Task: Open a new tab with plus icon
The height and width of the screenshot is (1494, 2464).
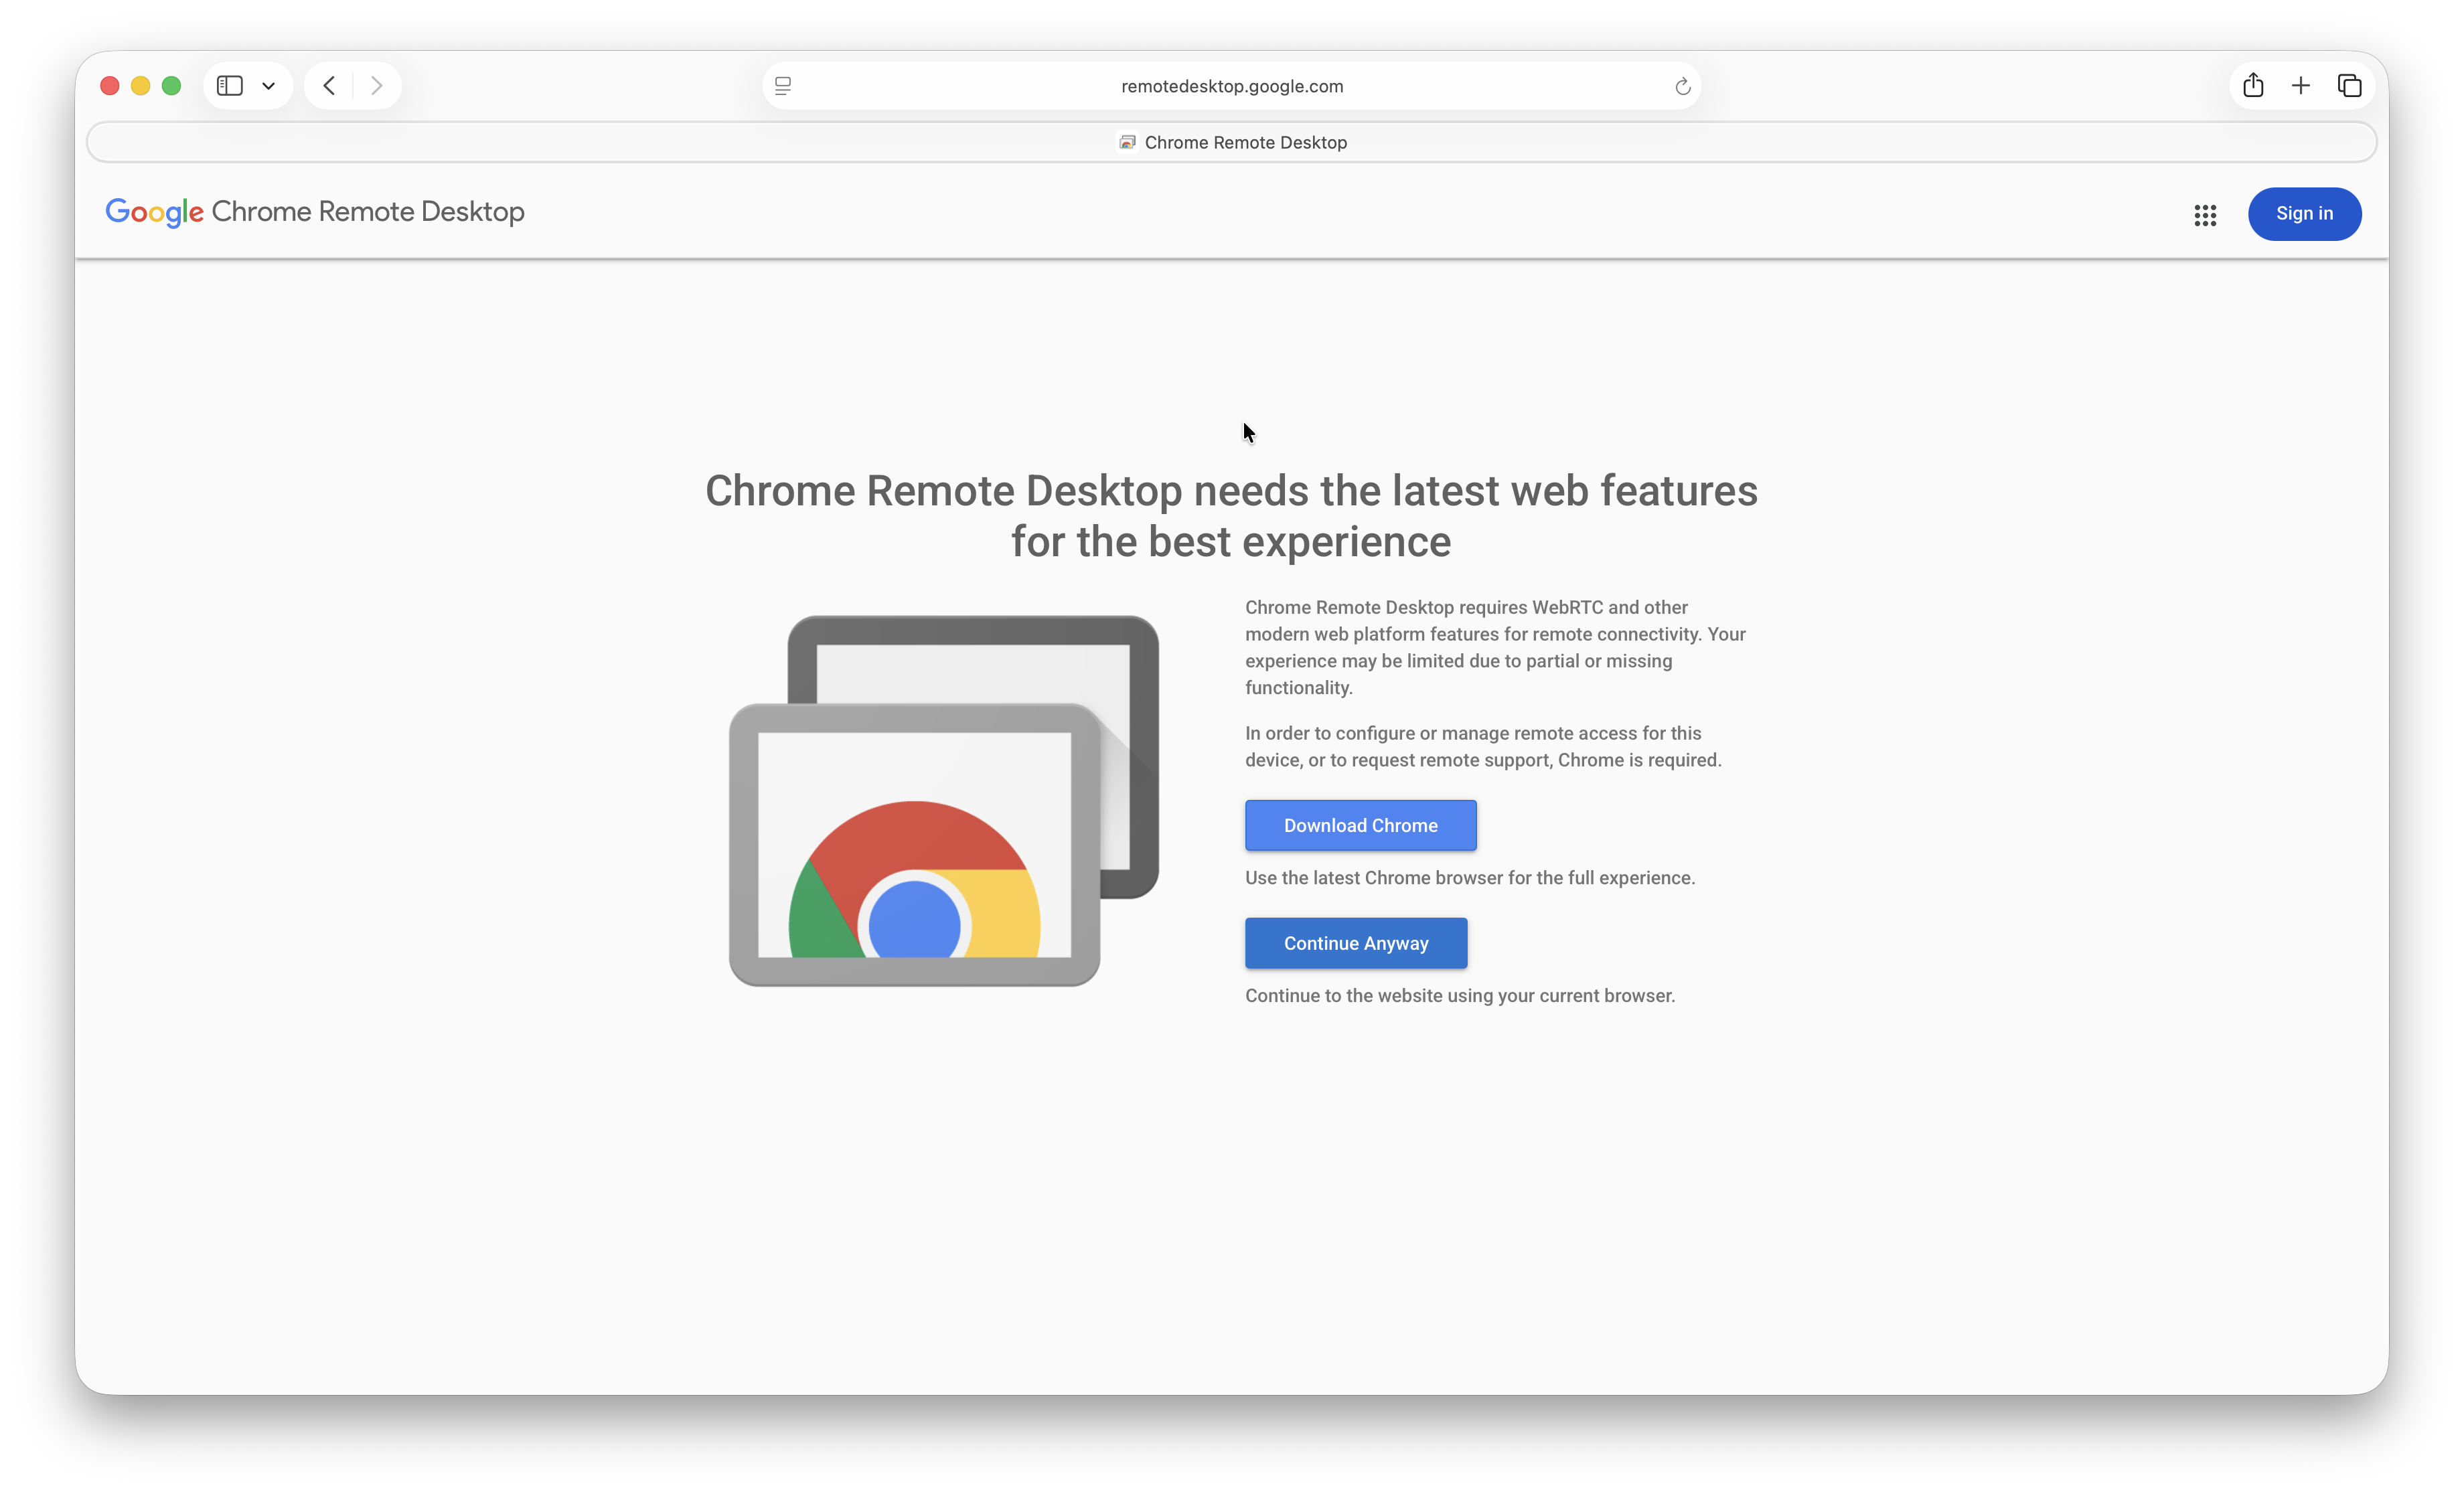Action: pos(2300,86)
